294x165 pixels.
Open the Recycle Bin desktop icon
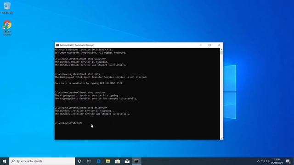(x=7, y=7)
